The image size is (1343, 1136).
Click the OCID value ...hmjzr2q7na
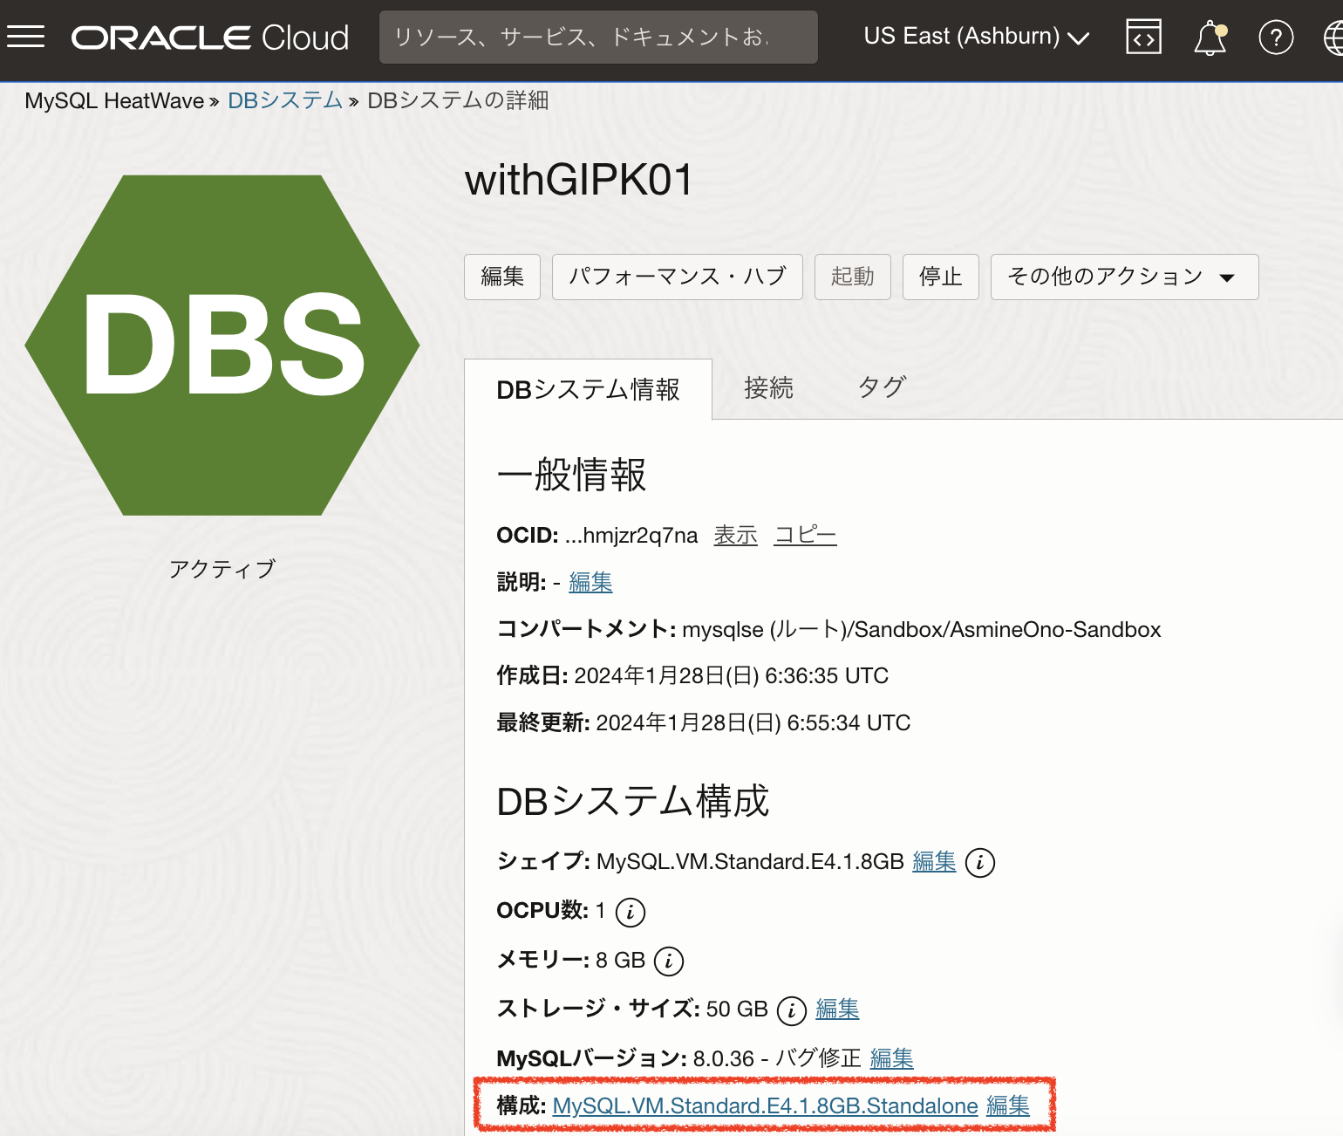(x=631, y=535)
